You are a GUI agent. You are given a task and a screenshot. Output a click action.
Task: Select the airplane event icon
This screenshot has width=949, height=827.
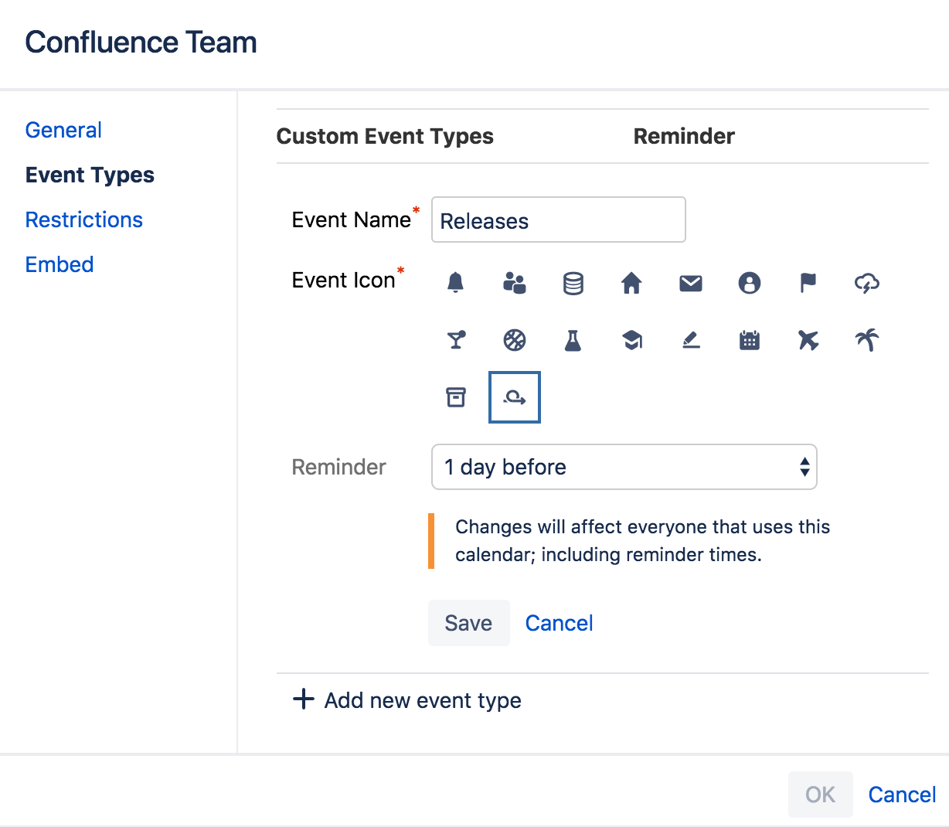(x=808, y=340)
